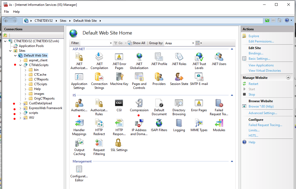
Task: Open Directory Browsing feature
Action: [179, 107]
